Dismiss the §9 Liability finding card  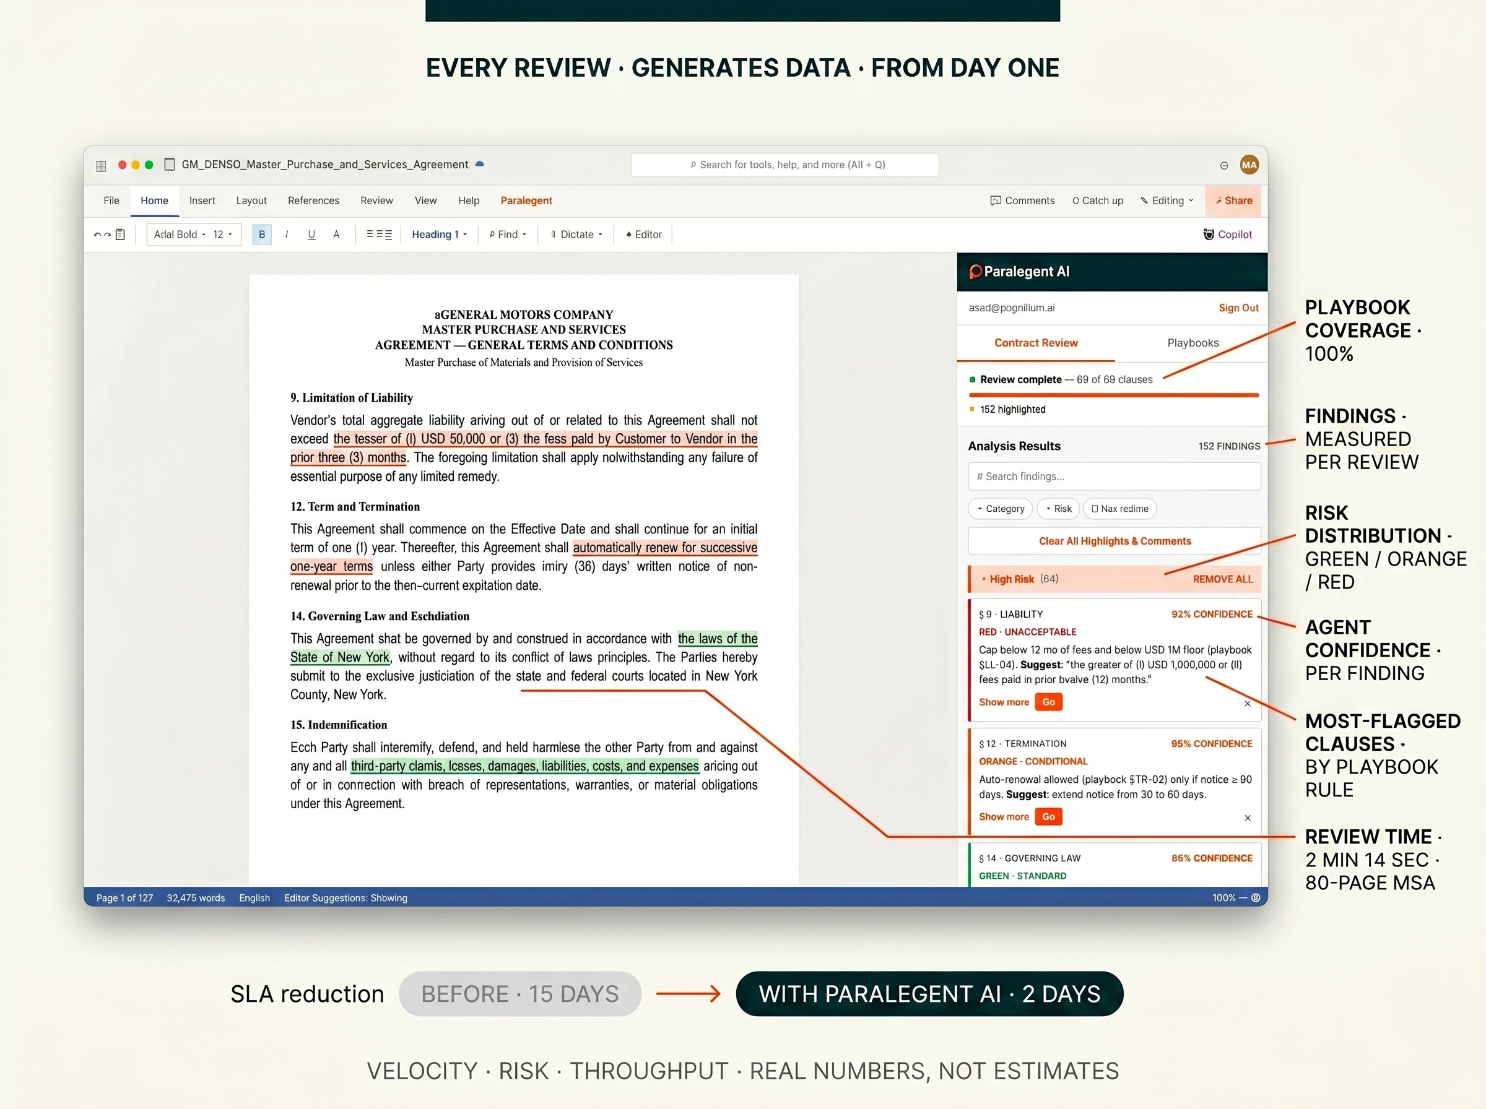[x=1248, y=704]
